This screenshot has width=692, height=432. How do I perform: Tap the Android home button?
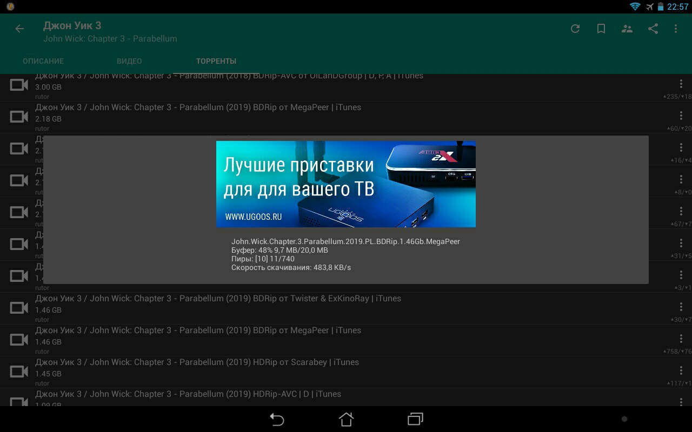tap(346, 419)
